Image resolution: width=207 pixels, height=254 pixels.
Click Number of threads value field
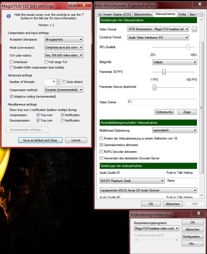50,82
